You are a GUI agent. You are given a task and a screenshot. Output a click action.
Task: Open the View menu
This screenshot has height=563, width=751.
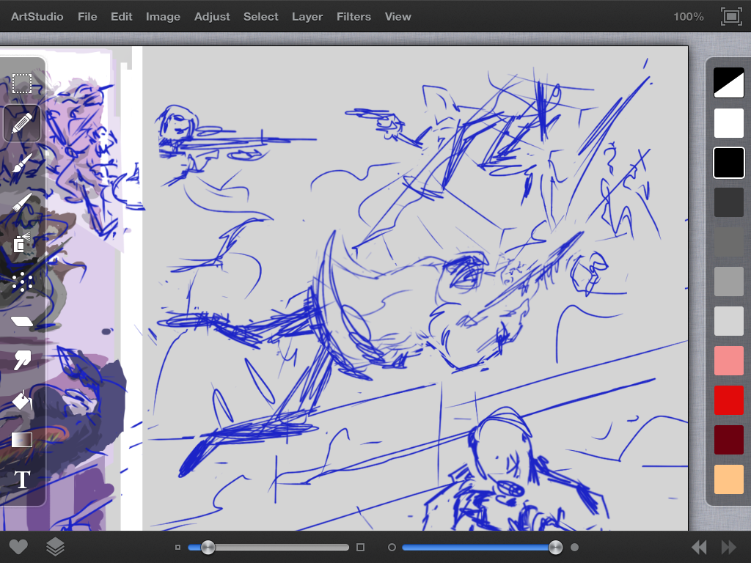coord(398,17)
